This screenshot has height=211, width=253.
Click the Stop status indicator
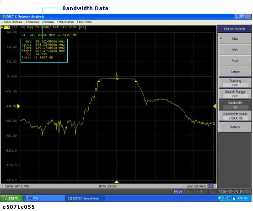[x=189, y=191]
